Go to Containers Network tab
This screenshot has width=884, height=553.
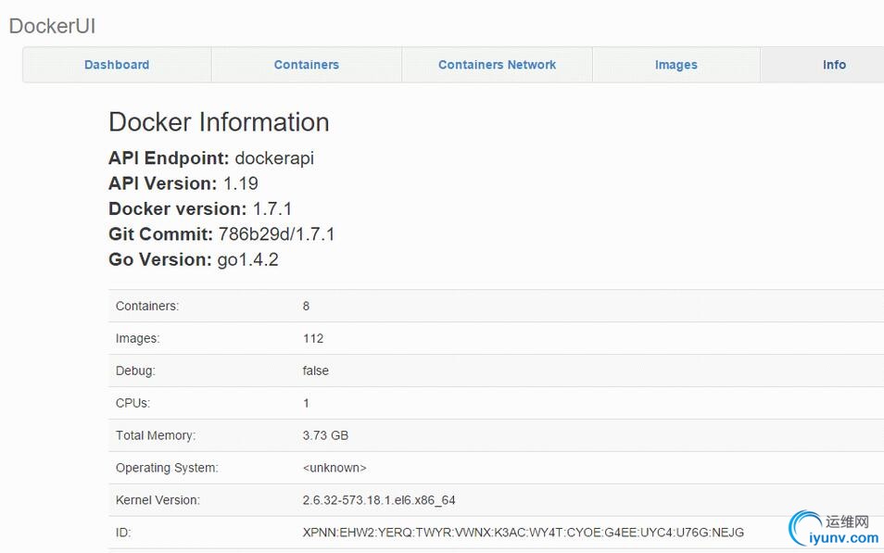click(x=497, y=65)
